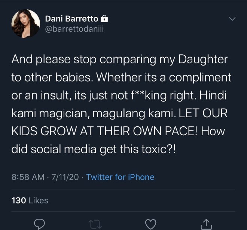Screen dimensions: 247x230
Task: Click the 8:58 AM timestamp
Action: pos(28,177)
